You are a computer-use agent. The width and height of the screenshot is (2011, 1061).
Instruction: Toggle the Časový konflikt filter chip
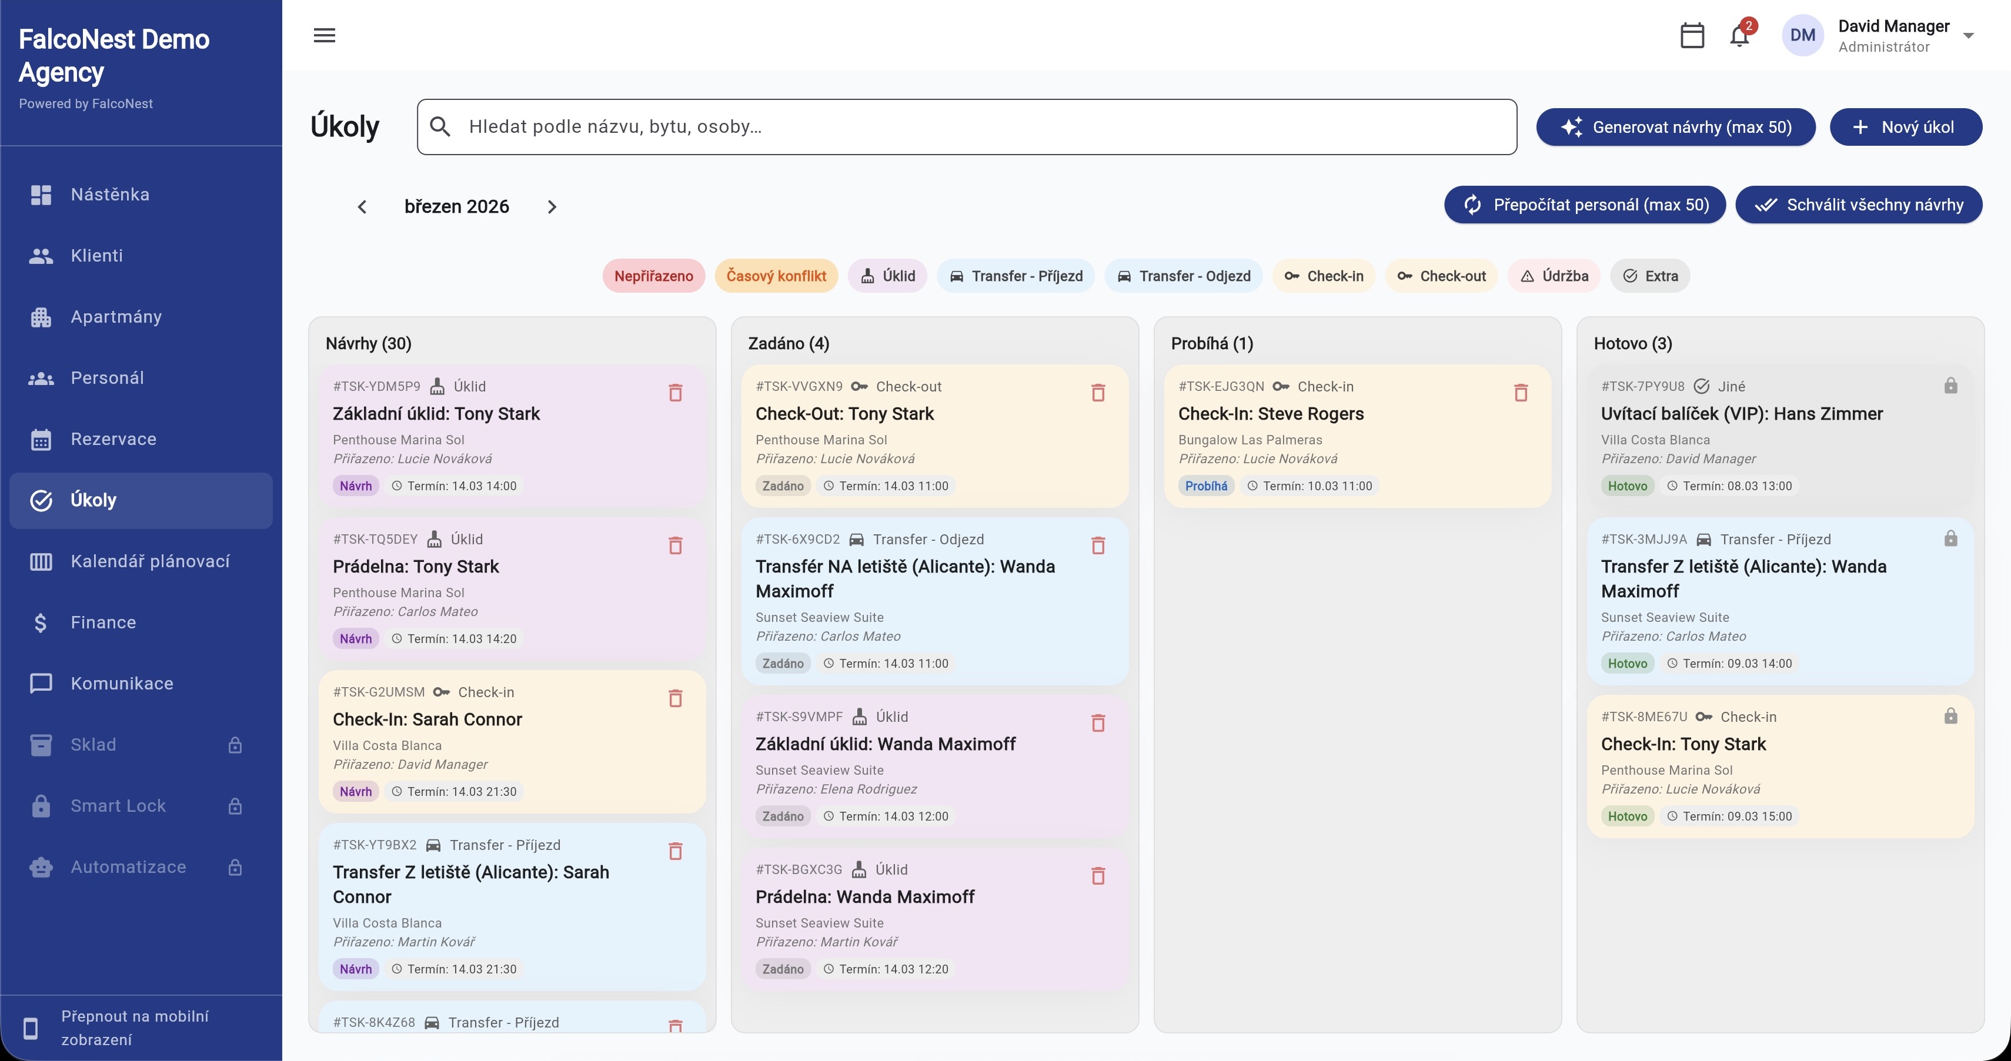pyautogui.click(x=775, y=276)
